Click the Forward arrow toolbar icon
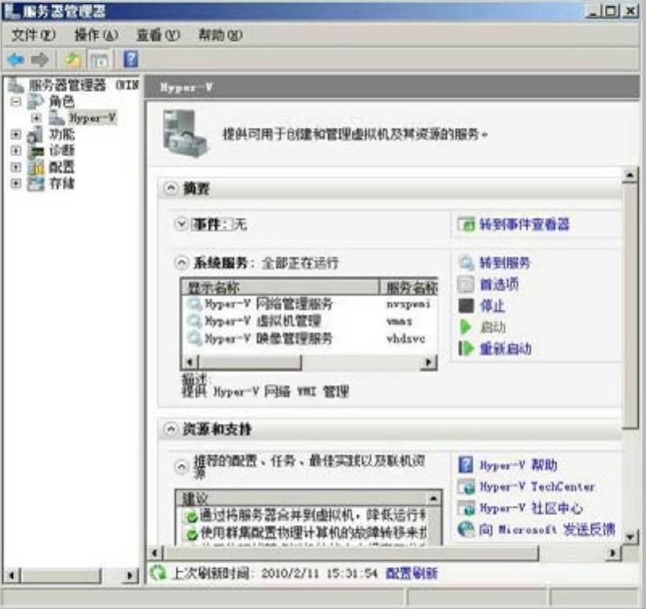Viewport: 646px width, 609px height. coord(40,60)
